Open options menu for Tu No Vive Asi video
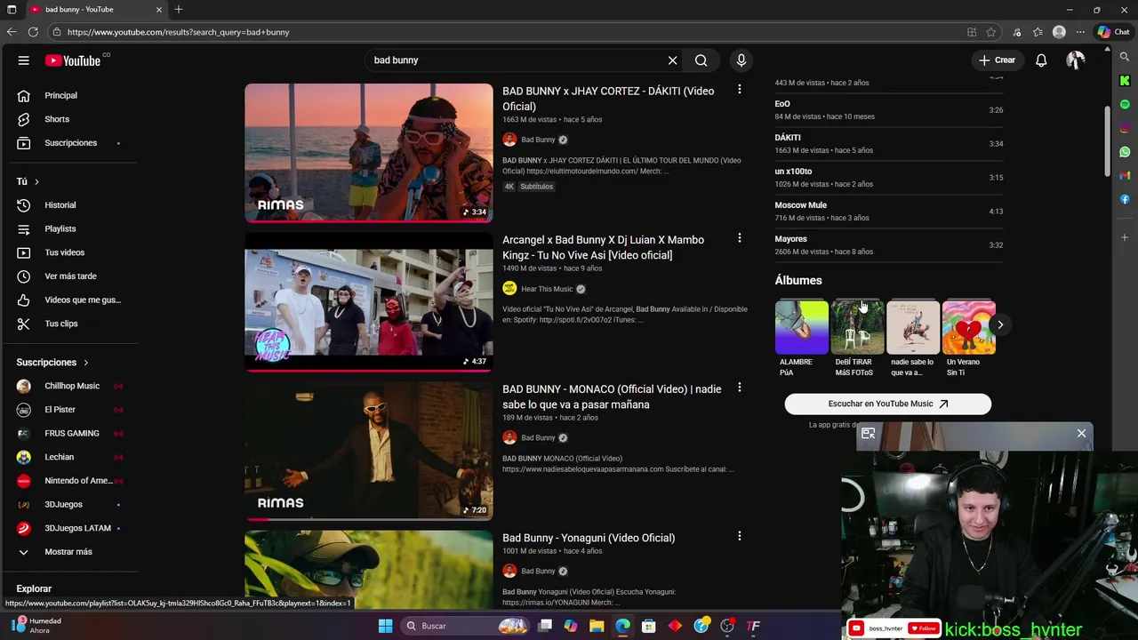 [739, 238]
